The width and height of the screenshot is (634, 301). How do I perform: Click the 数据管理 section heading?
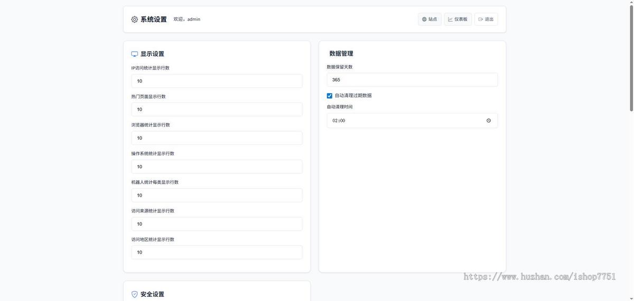click(x=341, y=54)
